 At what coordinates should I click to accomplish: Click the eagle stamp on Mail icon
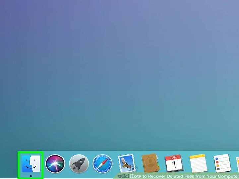(126, 163)
